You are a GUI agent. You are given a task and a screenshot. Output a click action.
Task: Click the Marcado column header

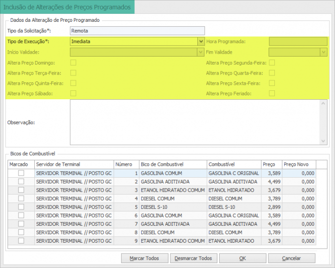21,164
